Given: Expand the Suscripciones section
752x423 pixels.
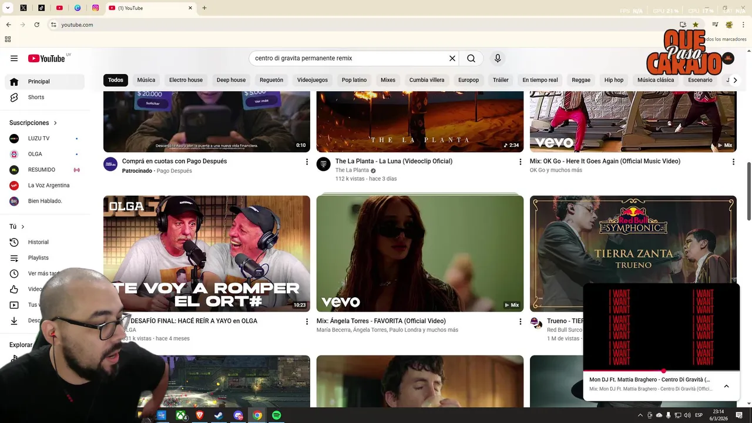Looking at the screenshot, I should (33, 123).
